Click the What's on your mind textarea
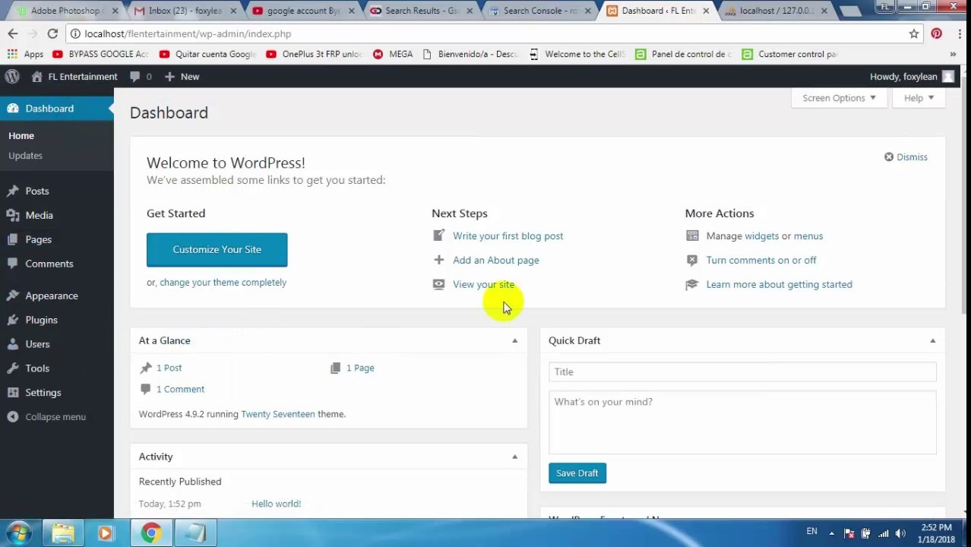Screen dimensions: 971x547 [742, 422]
